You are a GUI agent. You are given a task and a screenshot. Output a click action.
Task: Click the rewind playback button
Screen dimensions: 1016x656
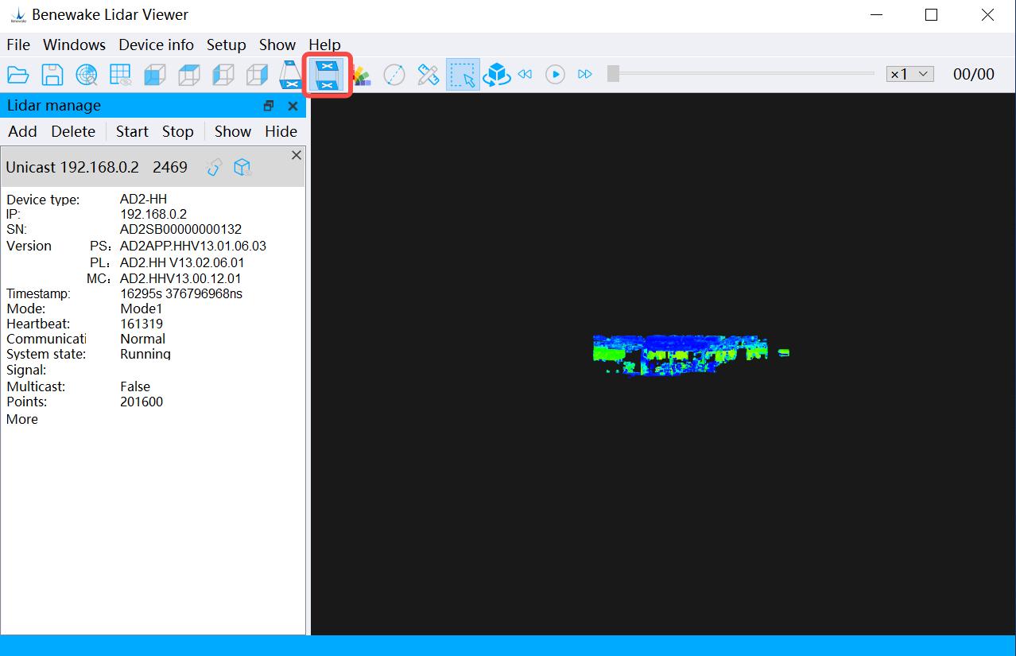(525, 74)
